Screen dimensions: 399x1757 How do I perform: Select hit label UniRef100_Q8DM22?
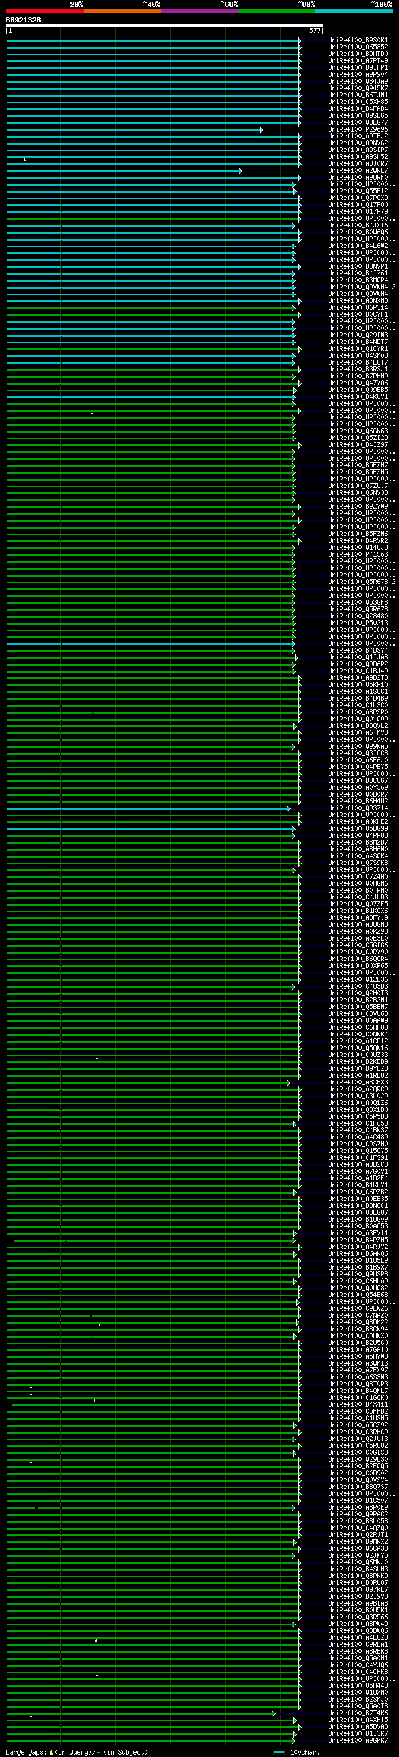(358, 1322)
